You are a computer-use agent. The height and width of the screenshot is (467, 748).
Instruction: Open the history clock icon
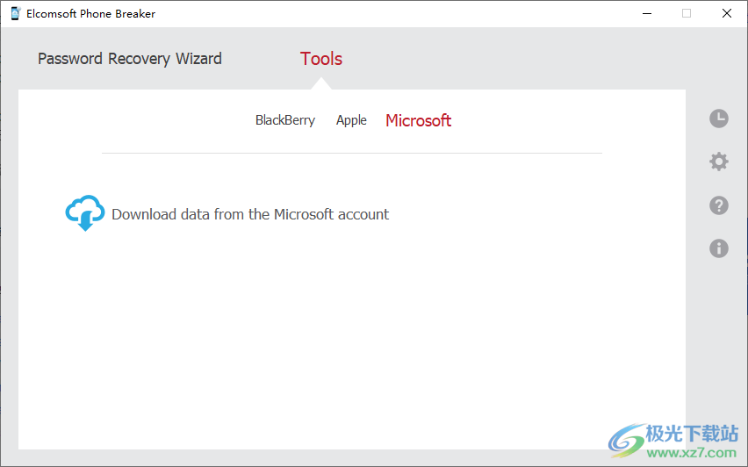click(718, 119)
